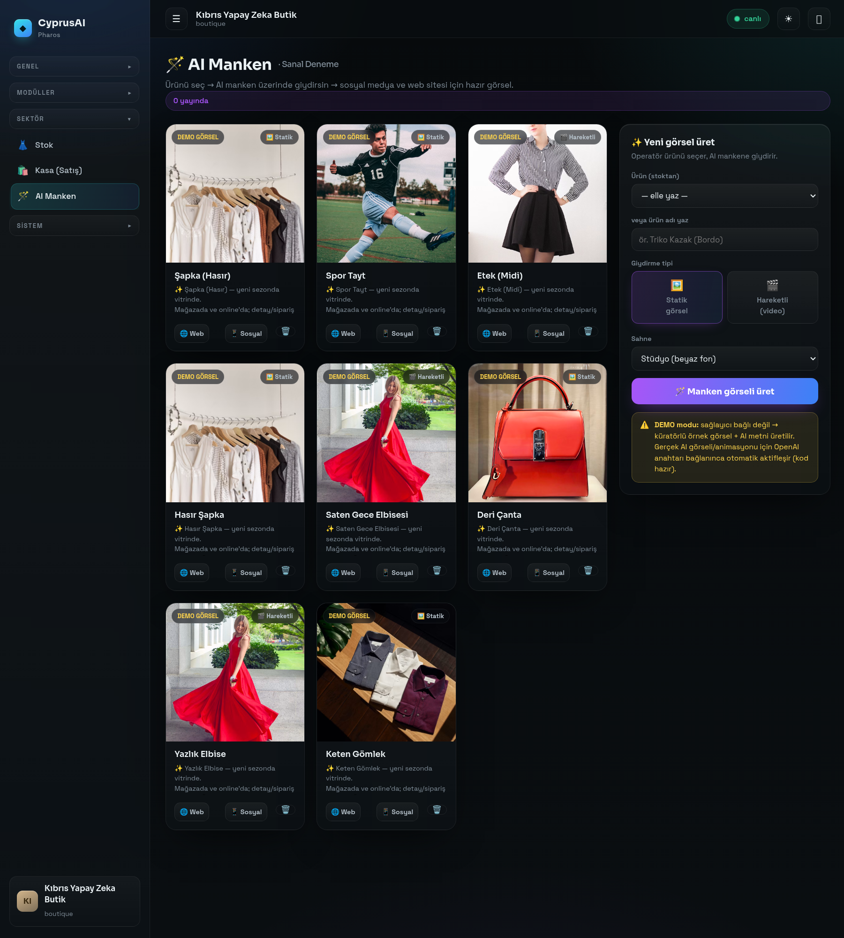Click the Statik badge on Şapka (Hasır) card
Viewport: 844px width, 938px height.
[279, 137]
